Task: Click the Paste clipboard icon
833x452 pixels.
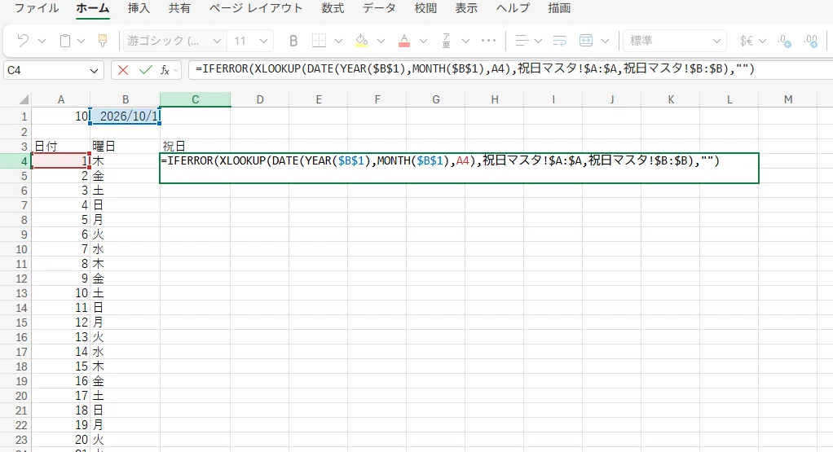Action: [x=65, y=41]
